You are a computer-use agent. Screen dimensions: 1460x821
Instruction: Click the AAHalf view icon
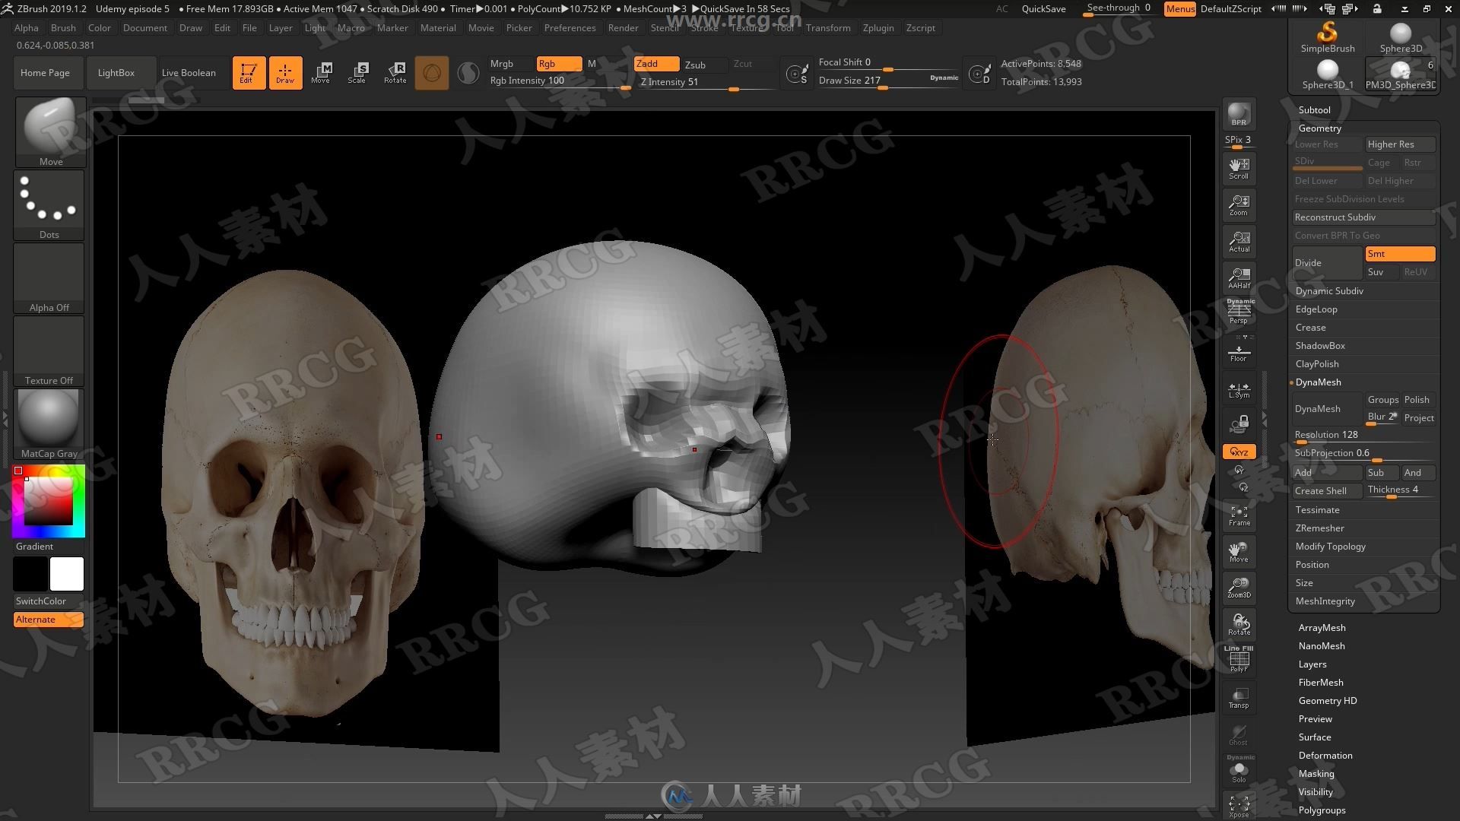tap(1239, 277)
